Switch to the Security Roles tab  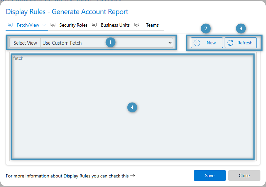click(x=73, y=25)
